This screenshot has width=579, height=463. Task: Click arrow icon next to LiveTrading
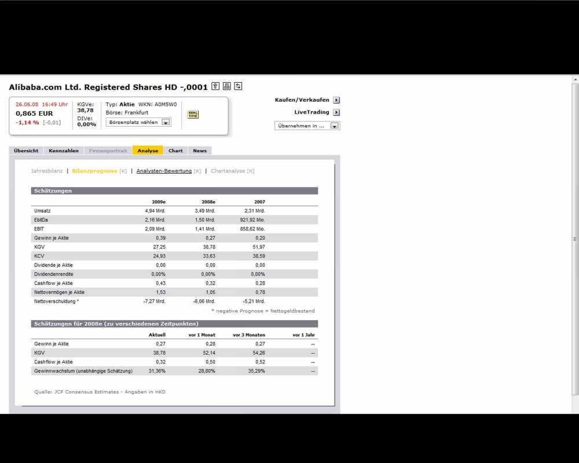point(336,112)
